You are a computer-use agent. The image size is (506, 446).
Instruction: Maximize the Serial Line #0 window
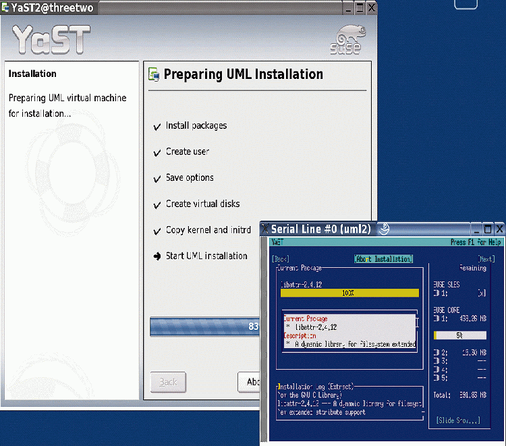tap(488, 229)
